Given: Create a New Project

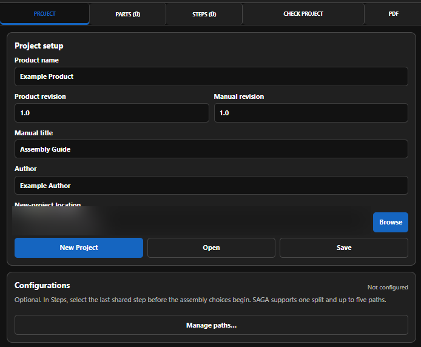Looking at the screenshot, I should coord(79,248).
